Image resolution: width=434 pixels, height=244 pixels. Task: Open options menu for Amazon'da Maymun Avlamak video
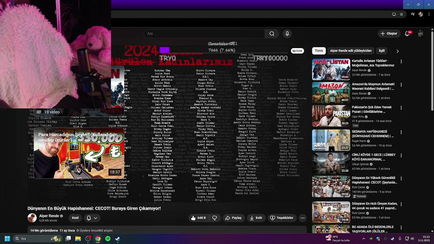click(401, 85)
